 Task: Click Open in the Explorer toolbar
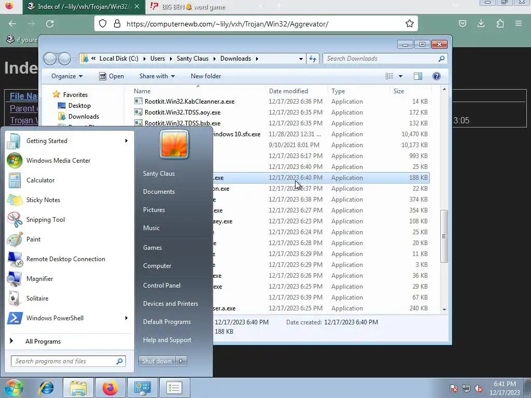click(111, 76)
